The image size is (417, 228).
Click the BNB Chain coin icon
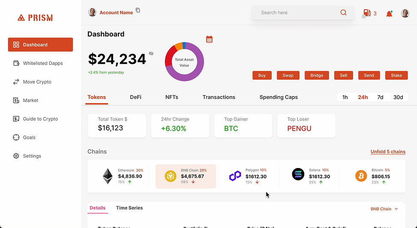[x=171, y=176]
